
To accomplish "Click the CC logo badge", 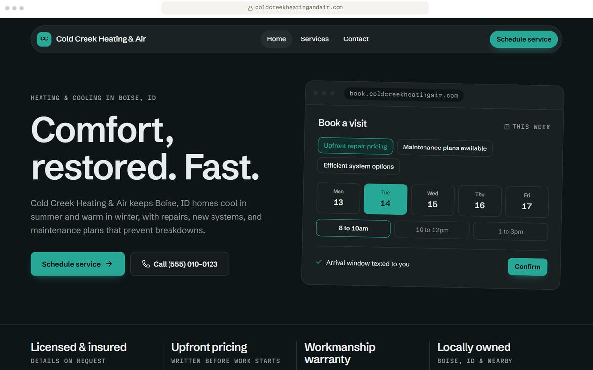I will [44, 39].
